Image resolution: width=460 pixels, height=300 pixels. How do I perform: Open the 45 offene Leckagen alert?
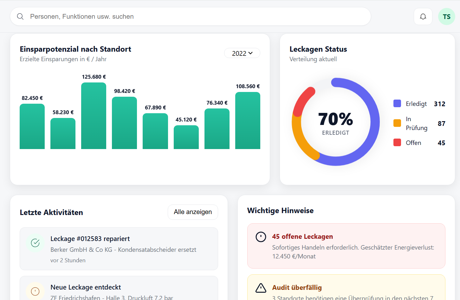pyautogui.click(x=346, y=246)
